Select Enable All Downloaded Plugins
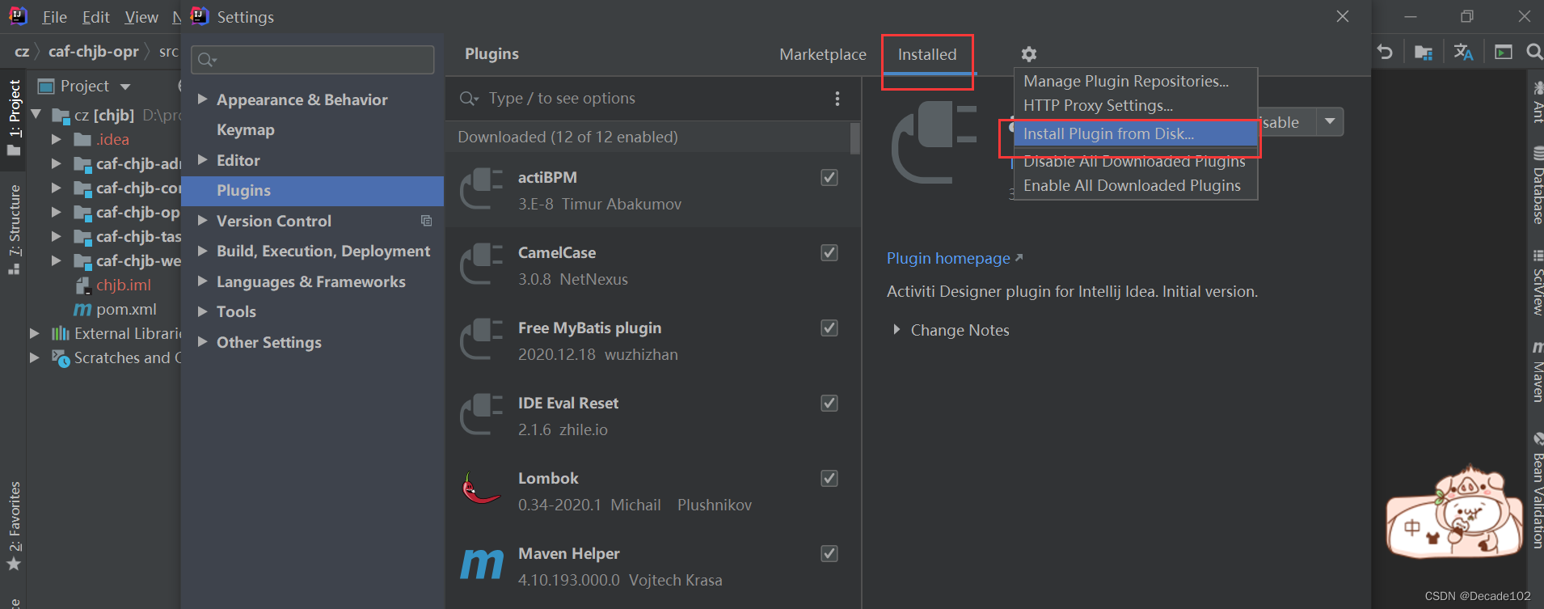 [1136, 186]
